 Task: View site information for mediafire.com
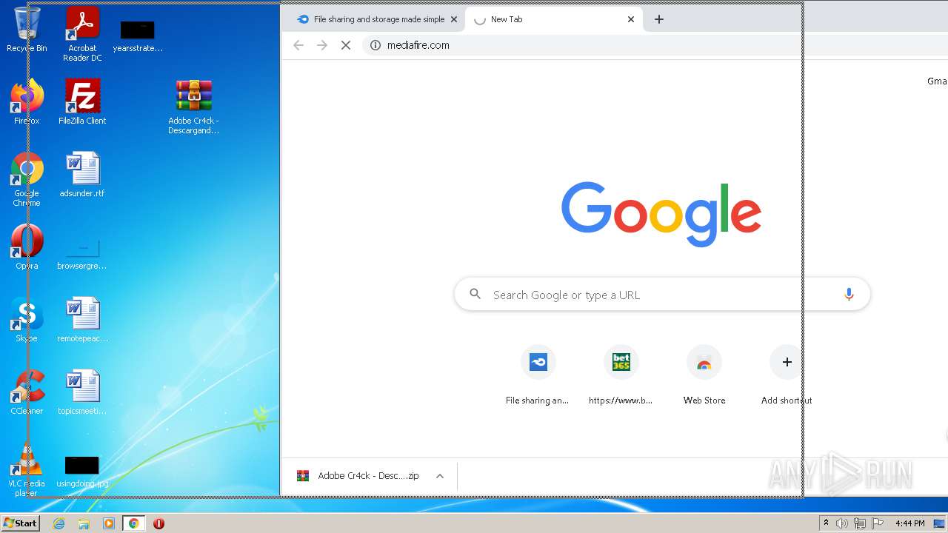pyautogui.click(x=375, y=45)
